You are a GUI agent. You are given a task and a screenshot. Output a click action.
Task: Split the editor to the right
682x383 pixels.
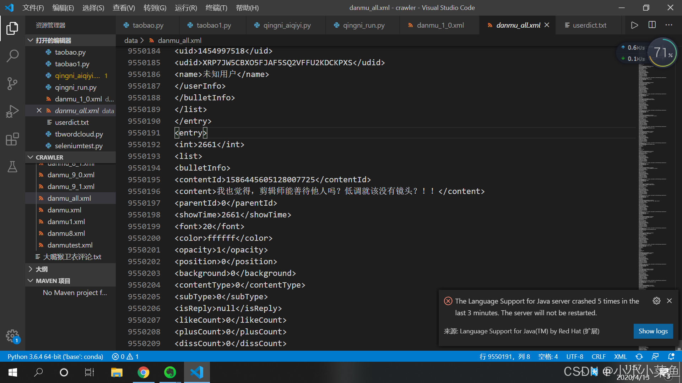click(x=652, y=25)
